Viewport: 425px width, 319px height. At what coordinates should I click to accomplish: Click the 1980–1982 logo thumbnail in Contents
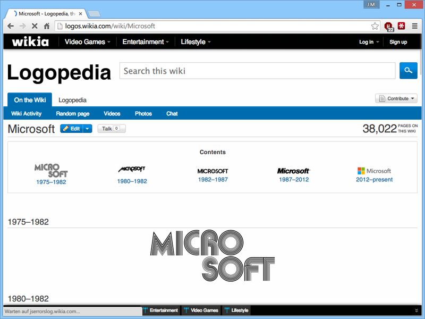[132, 169]
